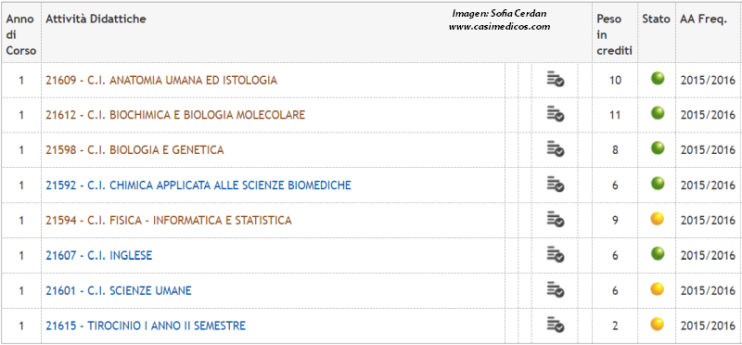Follow the 21598 - C.I. Biologia e Genetica link
The width and height of the screenshot is (742, 345).
(134, 150)
